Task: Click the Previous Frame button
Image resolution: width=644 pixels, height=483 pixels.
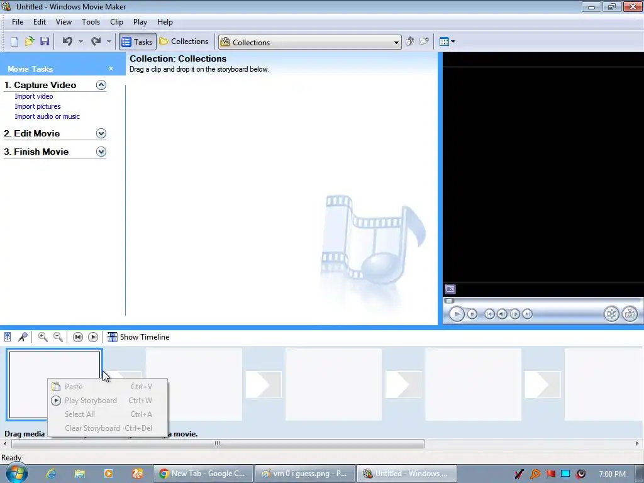Action: click(x=502, y=314)
